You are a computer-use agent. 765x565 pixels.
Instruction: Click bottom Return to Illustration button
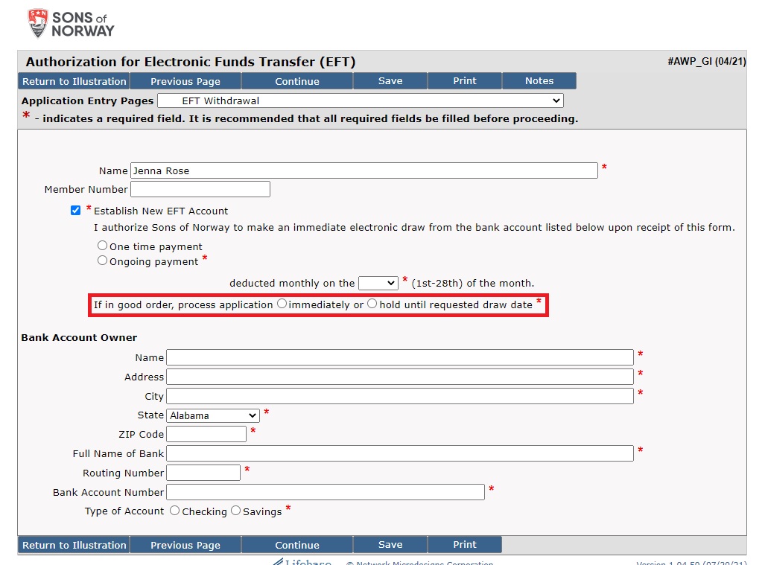(x=74, y=544)
